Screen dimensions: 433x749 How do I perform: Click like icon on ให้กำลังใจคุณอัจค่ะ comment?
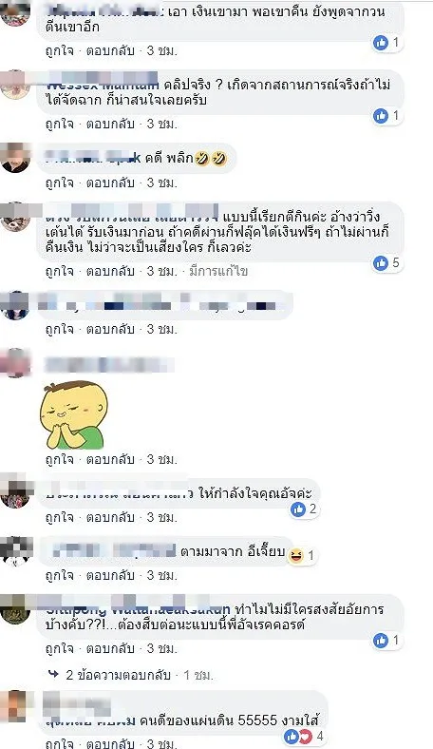[x=298, y=509]
